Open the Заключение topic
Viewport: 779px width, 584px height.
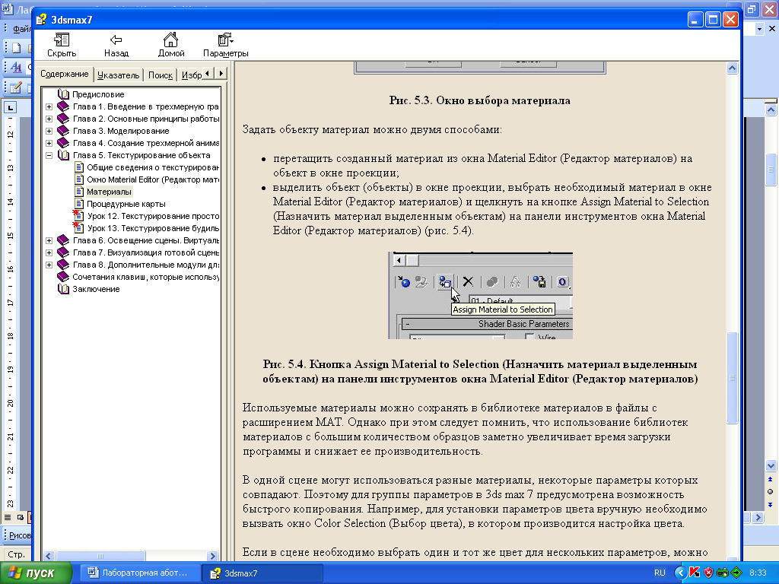(x=96, y=289)
